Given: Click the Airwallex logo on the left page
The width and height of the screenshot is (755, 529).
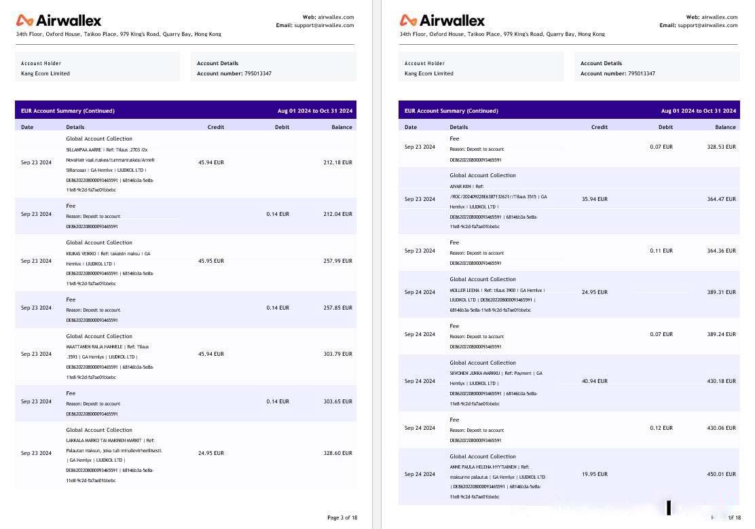Looking at the screenshot, I should tap(59, 20).
